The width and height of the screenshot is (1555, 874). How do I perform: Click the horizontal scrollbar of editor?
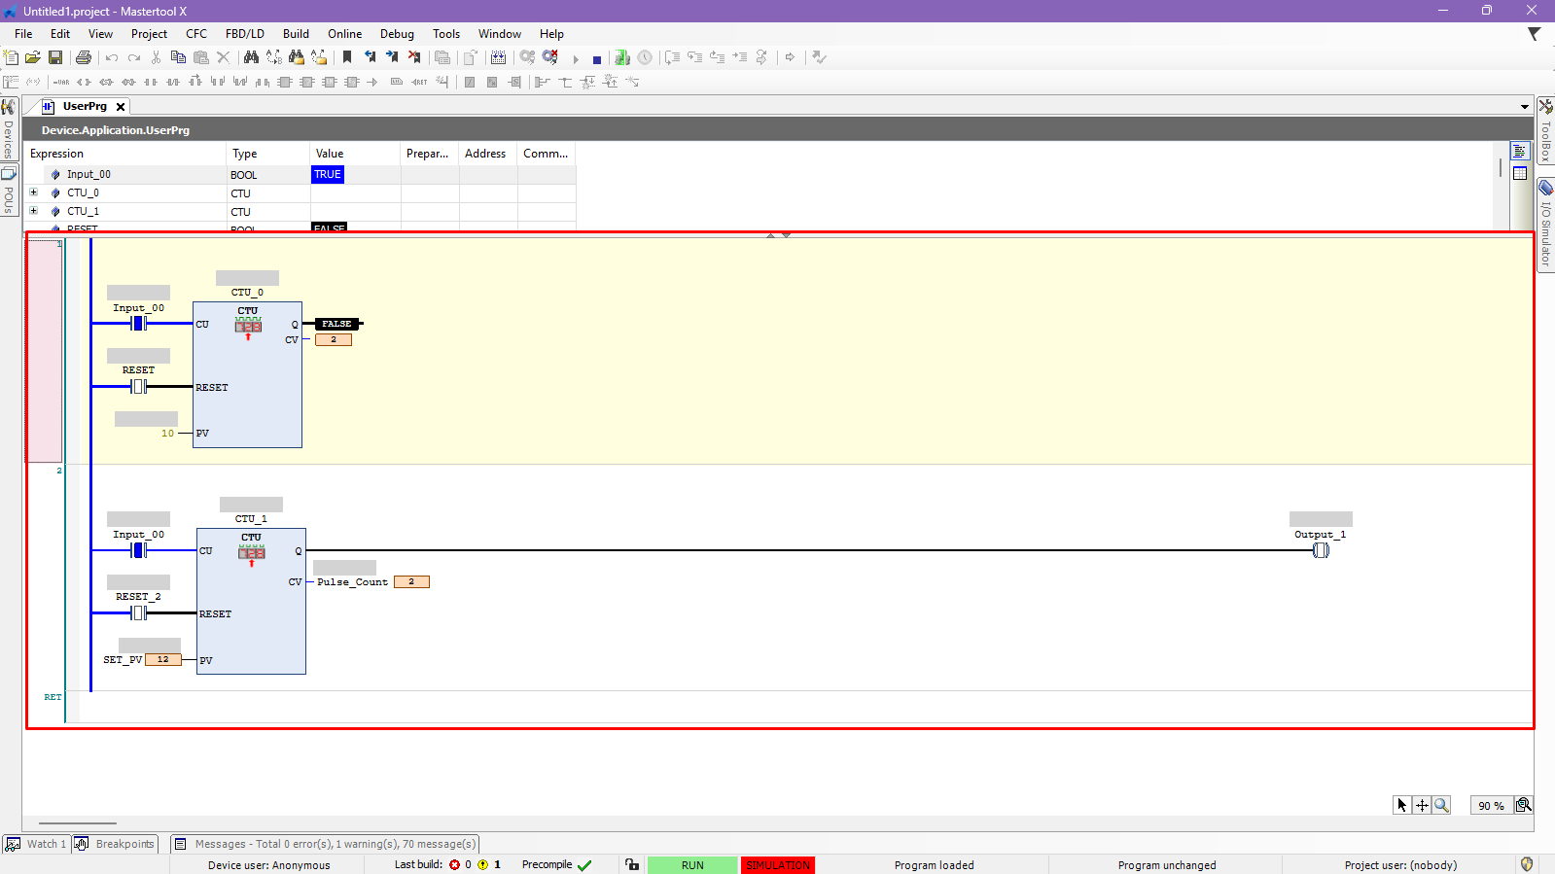(78, 823)
